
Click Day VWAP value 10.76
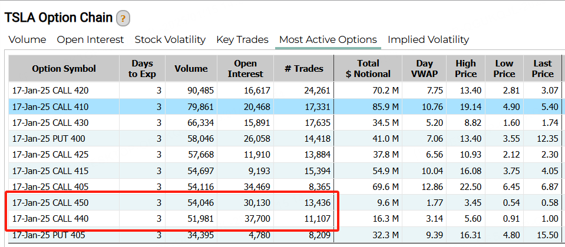(x=432, y=107)
